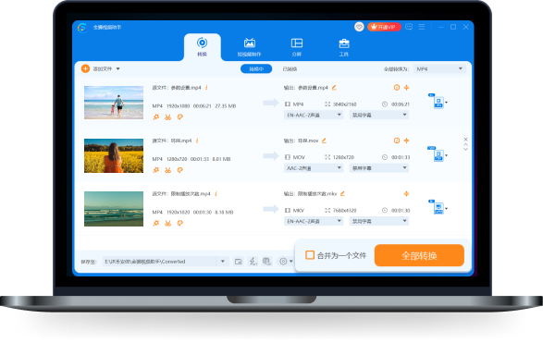Open subtitle dropdown in MOV output row

coord(379,168)
